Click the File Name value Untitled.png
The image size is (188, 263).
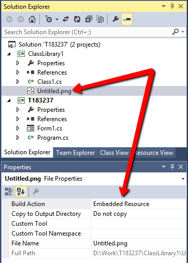pos(110,243)
